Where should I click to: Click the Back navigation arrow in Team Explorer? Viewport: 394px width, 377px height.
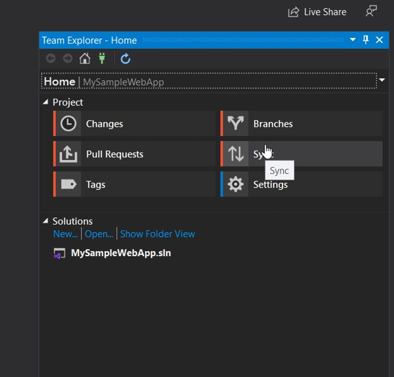(x=51, y=59)
